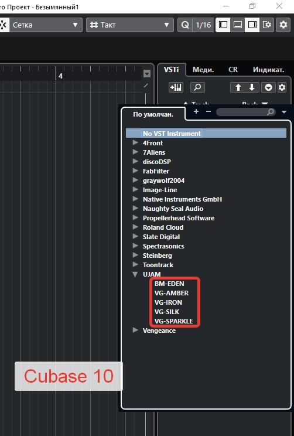Click the minus icon to collapse tree
The height and width of the screenshot is (436, 294).
click(x=208, y=111)
